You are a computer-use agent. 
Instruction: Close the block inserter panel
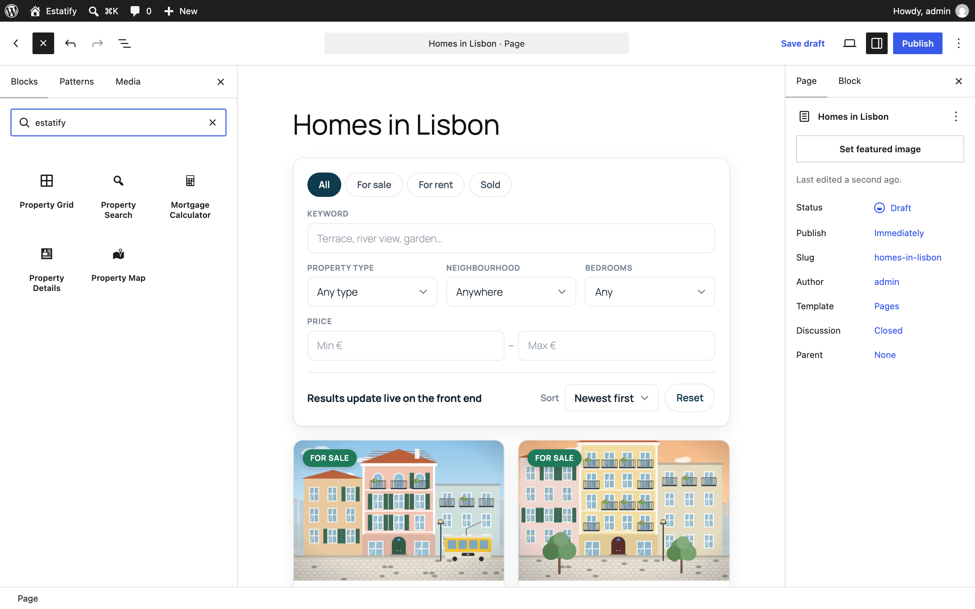coord(220,82)
